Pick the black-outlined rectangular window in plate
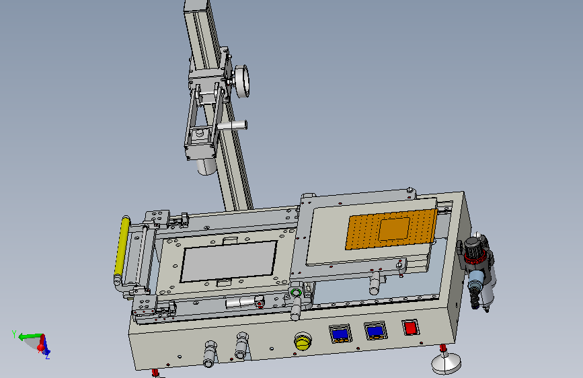 [229, 261]
